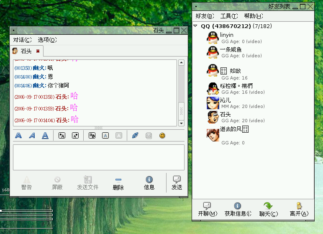Open the 帮助(H) menu in buddy list

coord(254,16)
